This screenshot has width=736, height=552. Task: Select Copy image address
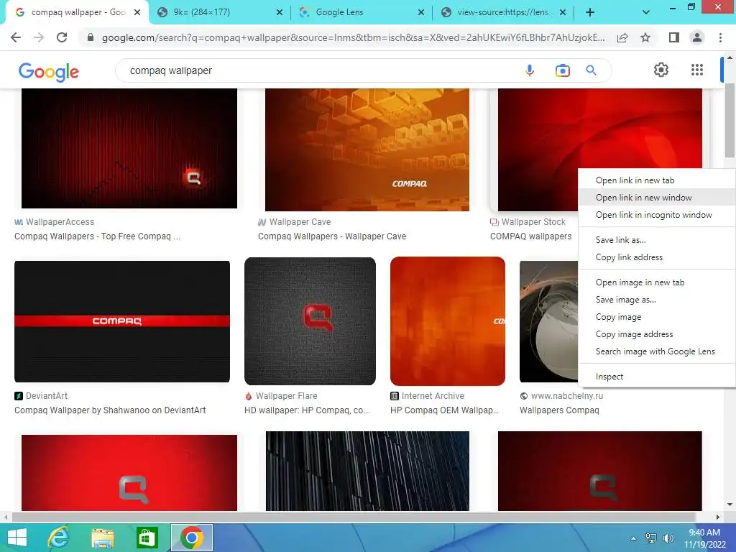657,334
